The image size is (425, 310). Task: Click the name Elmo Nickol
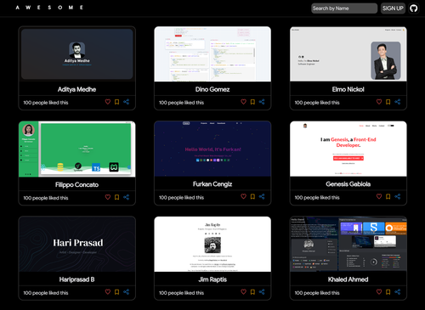point(348,89)
